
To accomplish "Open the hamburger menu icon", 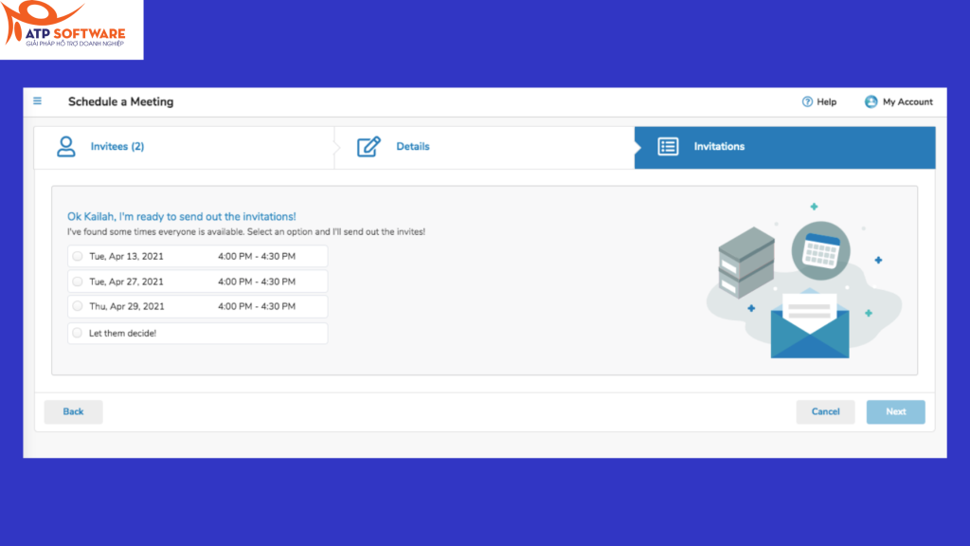I will [x=37, y=100].
